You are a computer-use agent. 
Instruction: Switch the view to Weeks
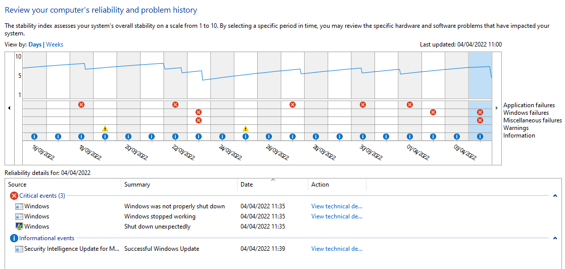tap(55, 44)
